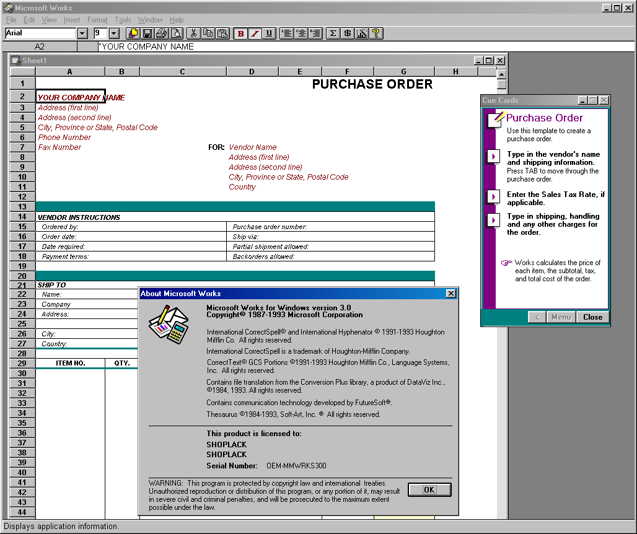Apply currency format with dollar icon
This screenshot has width=637, height=534.
(x=348, y=33)
